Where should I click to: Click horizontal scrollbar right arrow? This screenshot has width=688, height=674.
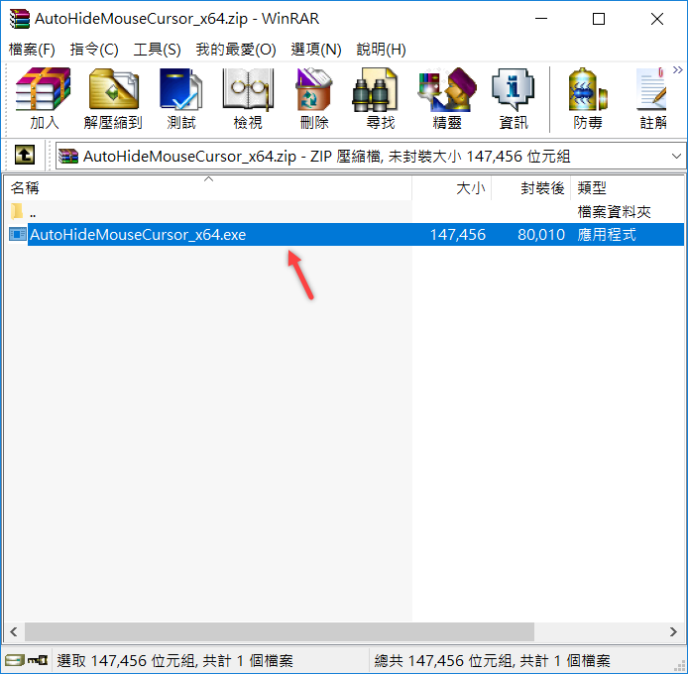(x=673, y=632)
